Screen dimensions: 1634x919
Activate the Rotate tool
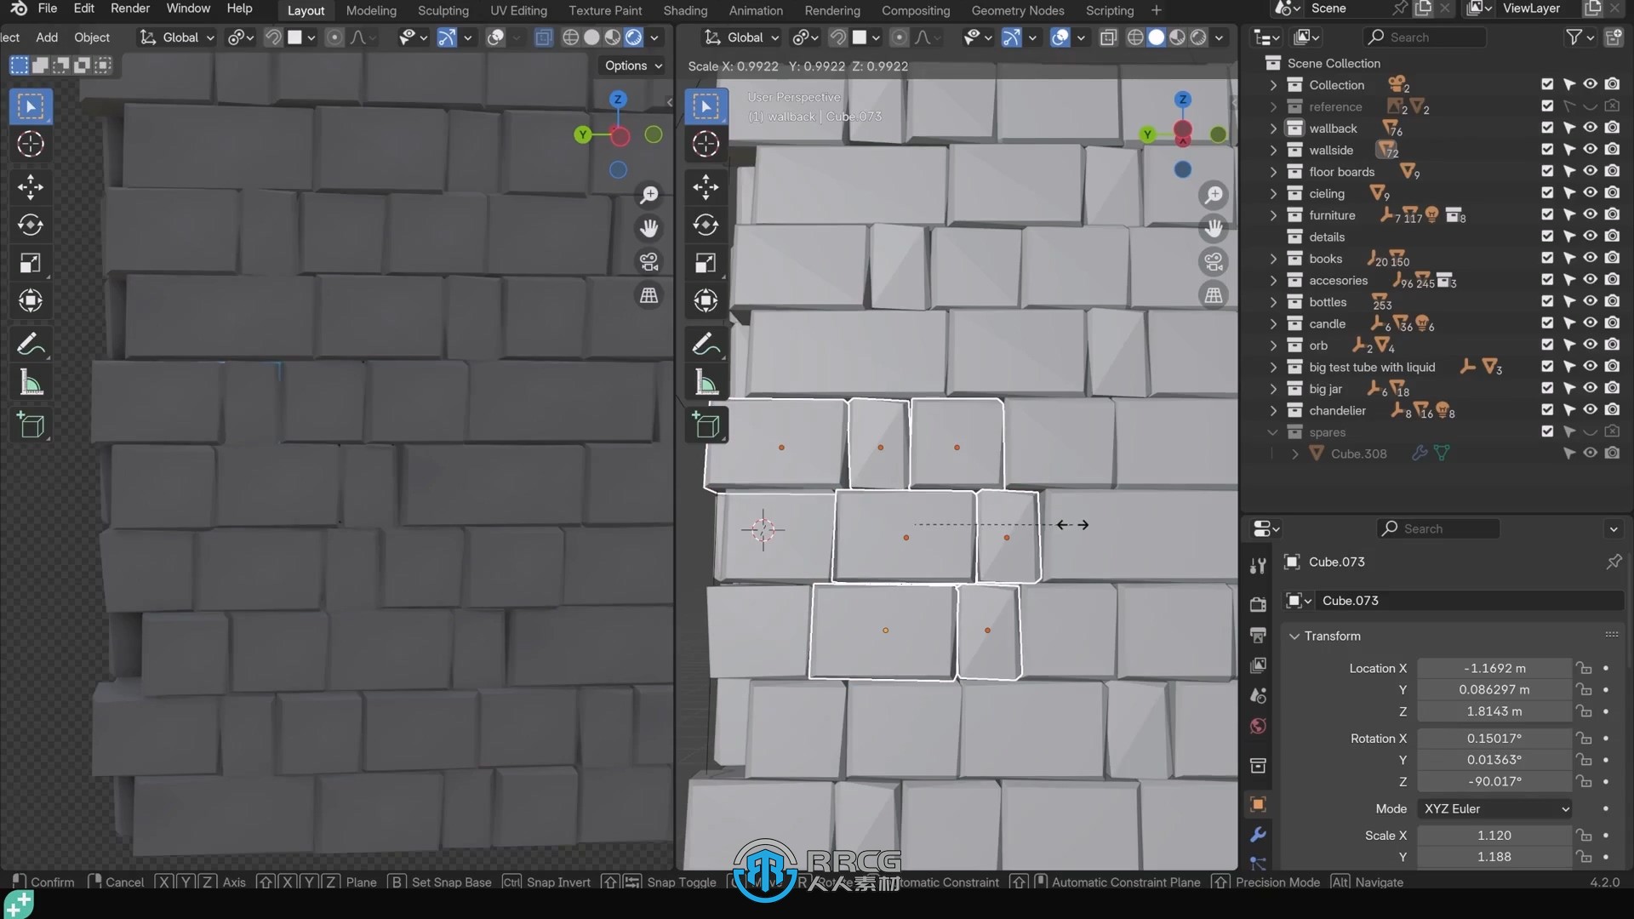click(31, 225)
